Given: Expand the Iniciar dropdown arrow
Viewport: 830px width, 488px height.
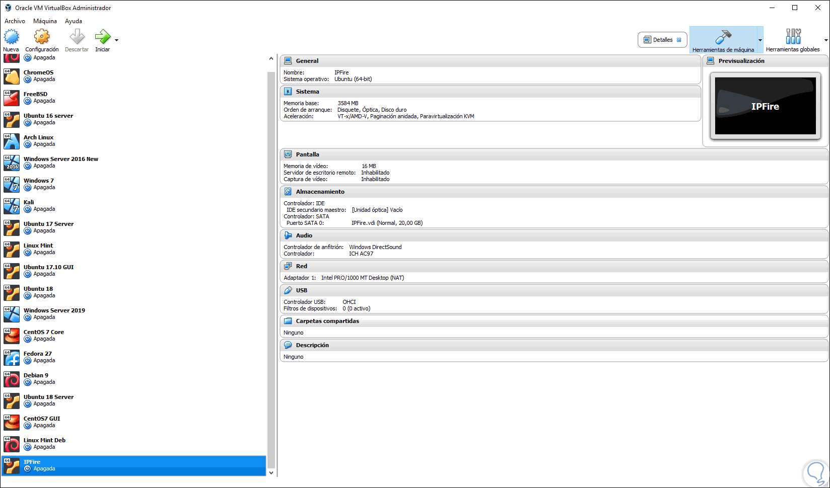Looking at the screenshot, I should click(117, 40).
